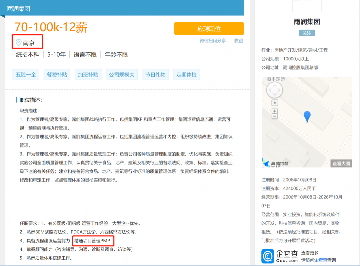360x266 pixels.
Task: Select the 公司规模大 benefit tag
Action: point(122,75)
